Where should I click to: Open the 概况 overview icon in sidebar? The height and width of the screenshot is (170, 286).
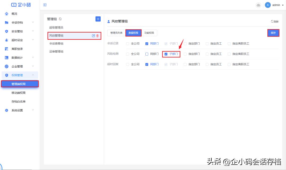(6, 13)
